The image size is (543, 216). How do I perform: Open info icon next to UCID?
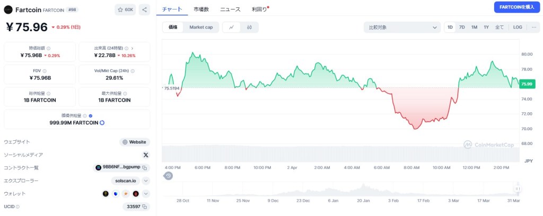pyautogui.click(x=17, y=206)
